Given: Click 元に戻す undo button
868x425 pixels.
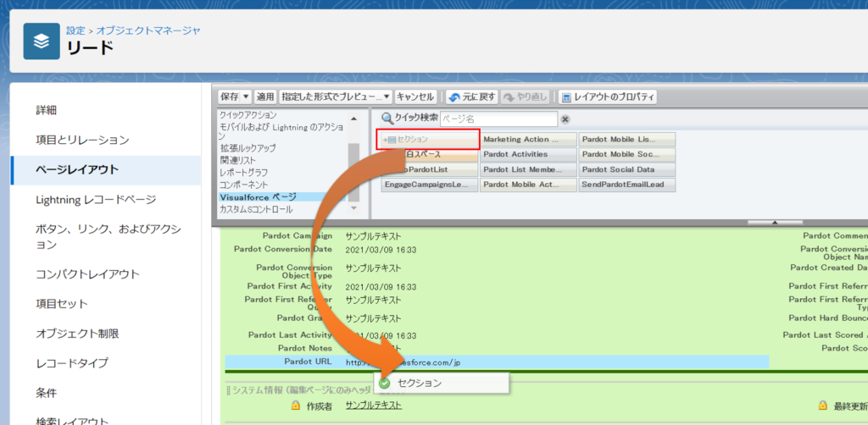Looking at the screenshot, I should click(x=473, y=97).
